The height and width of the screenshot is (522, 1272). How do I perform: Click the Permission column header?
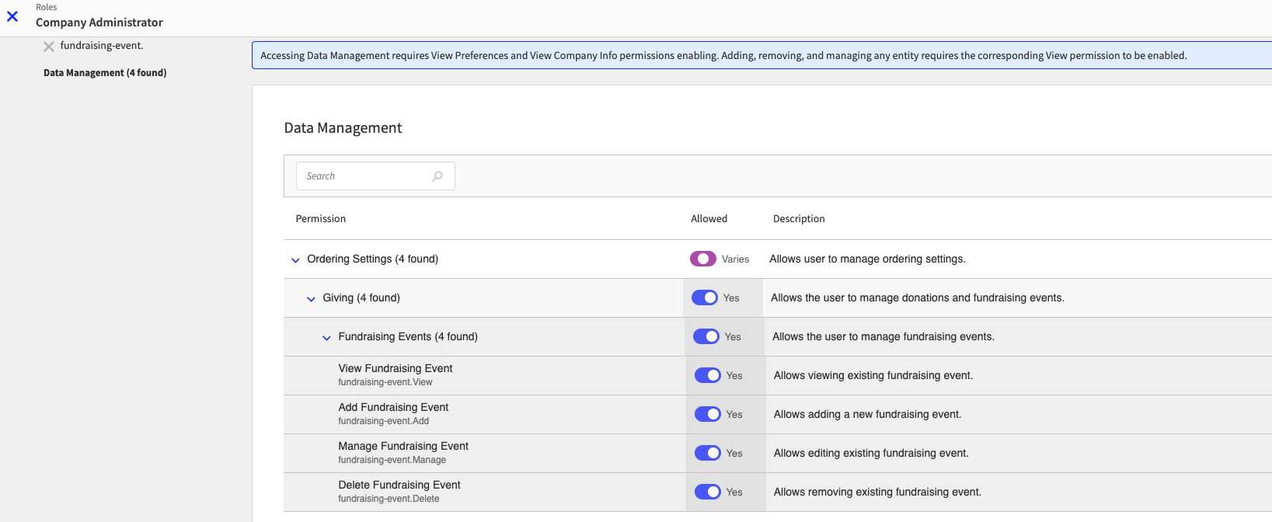321,219
